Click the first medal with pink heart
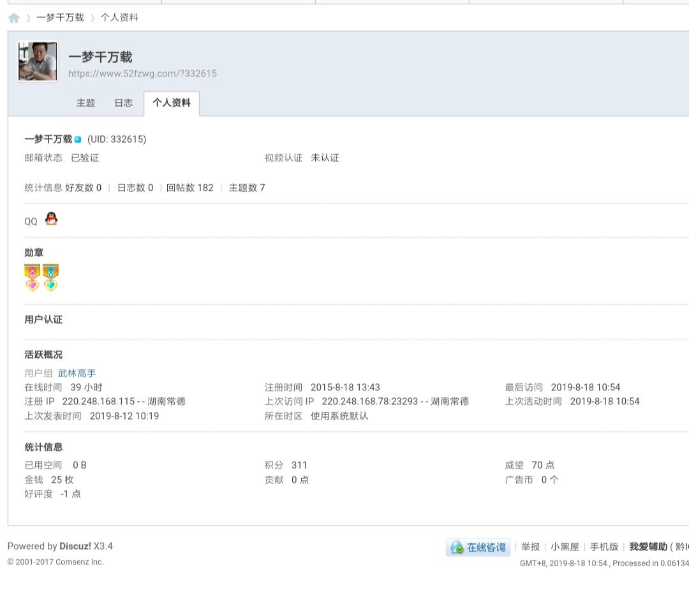Image resolution: width=689 pixels, height=595 pixels. [x=33, y=277]
